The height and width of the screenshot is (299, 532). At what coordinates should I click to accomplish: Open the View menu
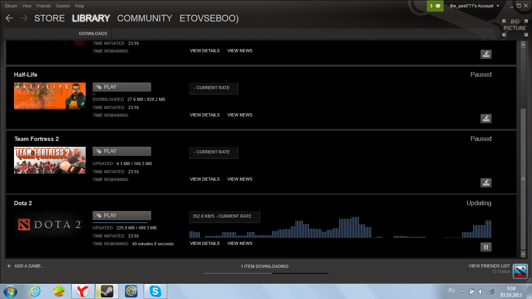click(x=27, y=6)
